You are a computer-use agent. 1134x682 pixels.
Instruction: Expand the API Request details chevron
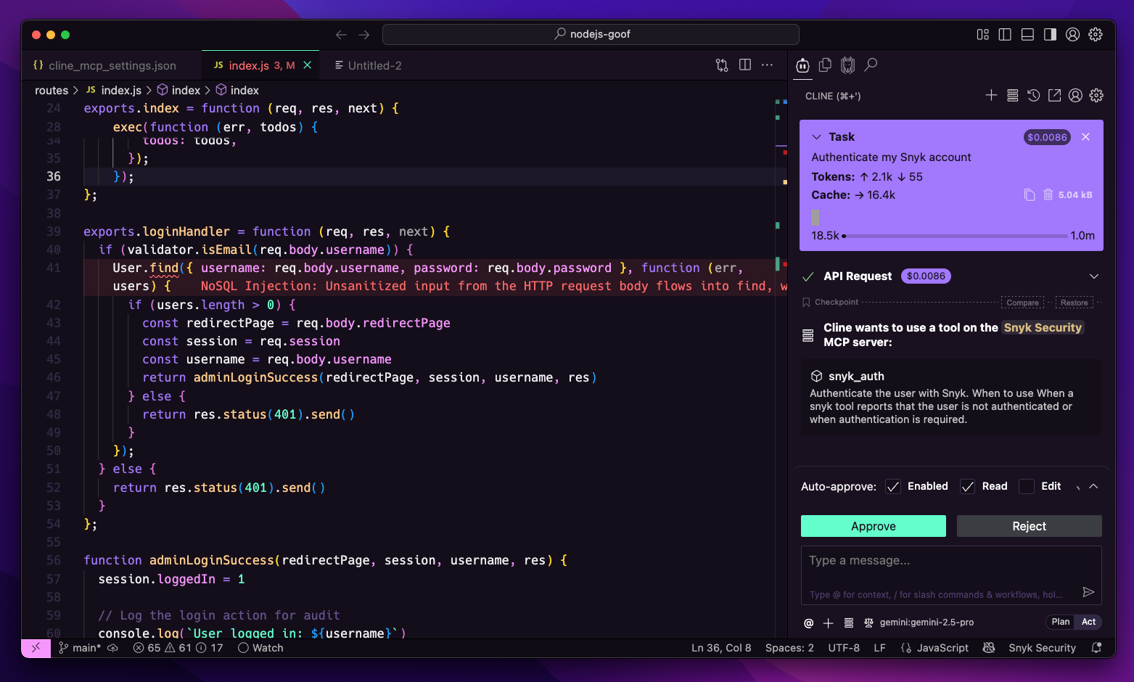click(1093, 276)
